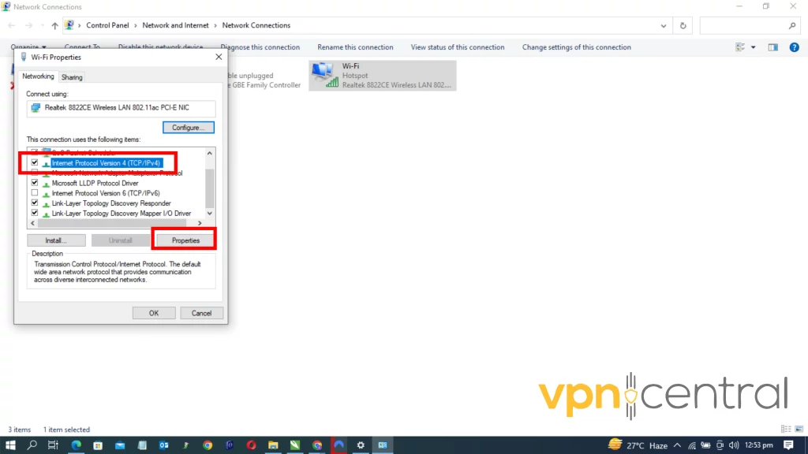Click the Help question mark icon

click(x=795, y=47)
